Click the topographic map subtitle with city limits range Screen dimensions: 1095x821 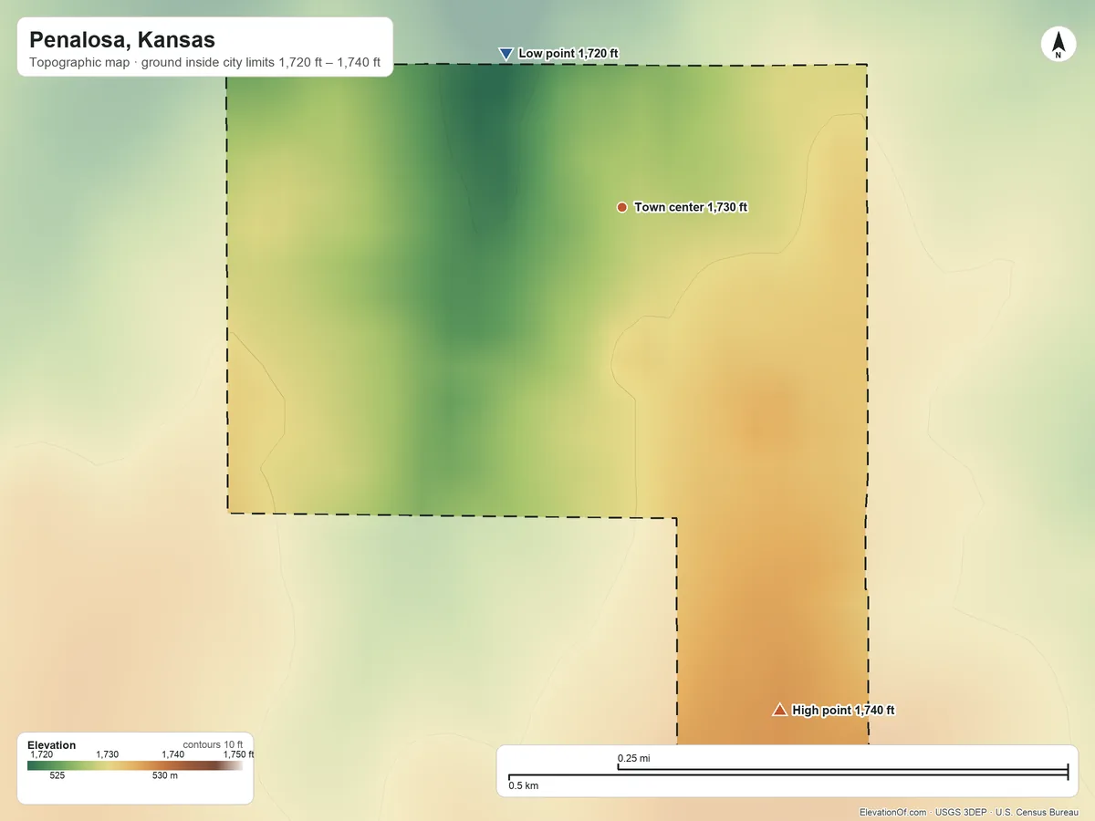204,64
